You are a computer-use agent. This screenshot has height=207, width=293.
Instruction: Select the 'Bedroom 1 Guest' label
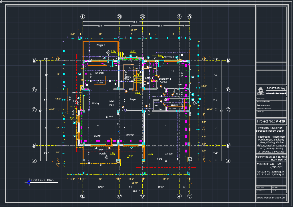[x=165, y=80]
